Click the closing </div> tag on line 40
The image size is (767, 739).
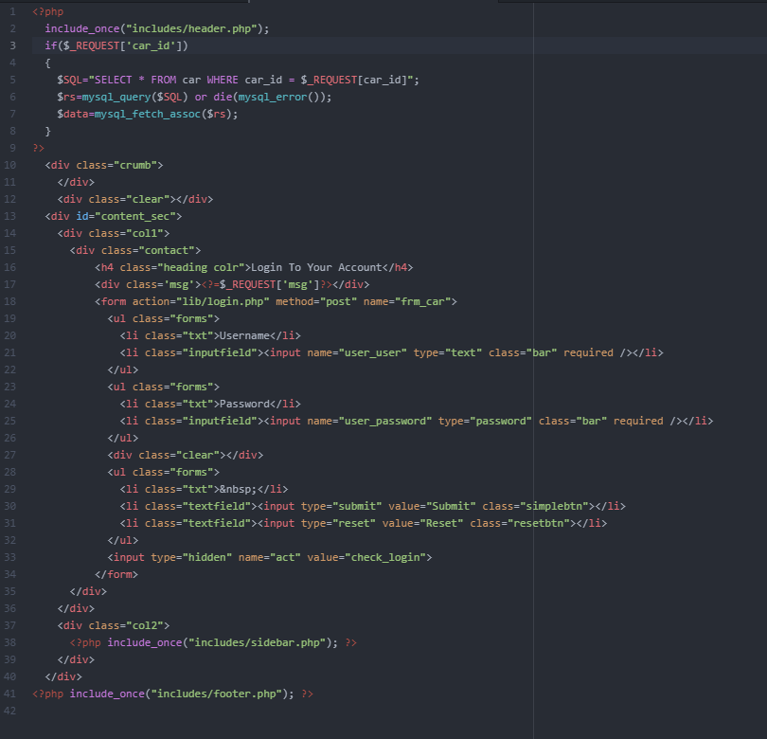click(x=63, y=676)
